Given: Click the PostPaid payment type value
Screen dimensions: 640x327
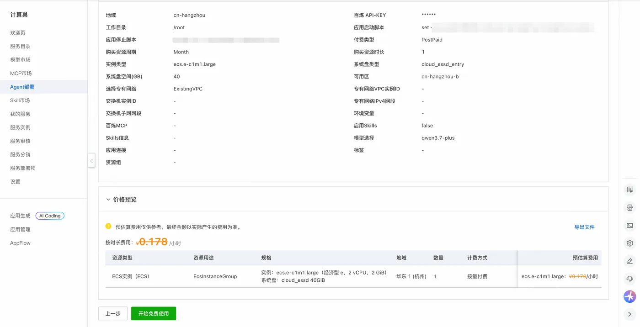Looking at the screenshot, I should 432,40.
